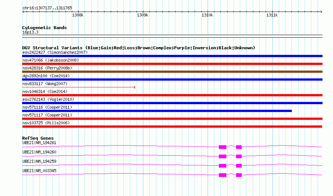Click the smaller right exon of NM_003345
The image size is (333, 196).
tap(239, 175)
